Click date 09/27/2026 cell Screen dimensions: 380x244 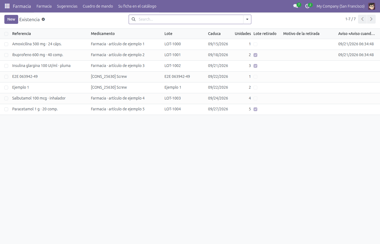pos(218,109)
